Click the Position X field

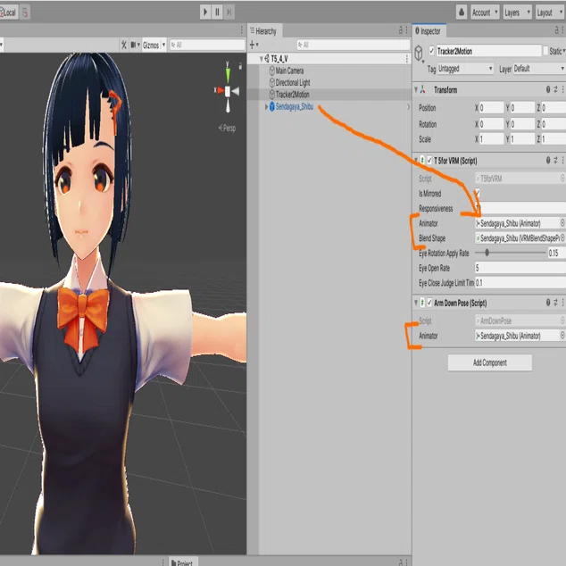point(491,107)
